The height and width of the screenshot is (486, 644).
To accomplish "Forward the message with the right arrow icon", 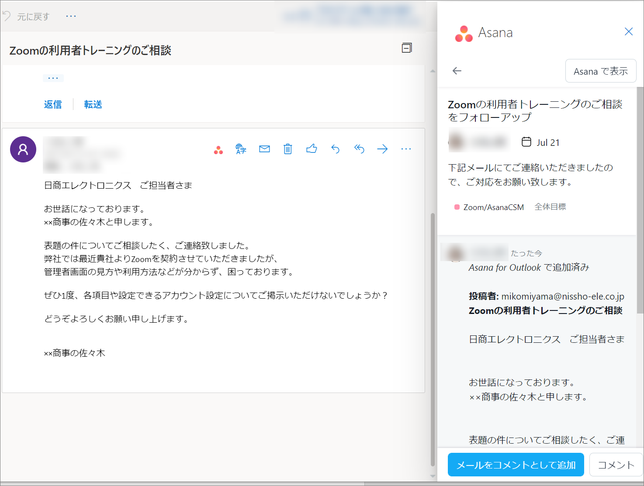I will [382, 149].
